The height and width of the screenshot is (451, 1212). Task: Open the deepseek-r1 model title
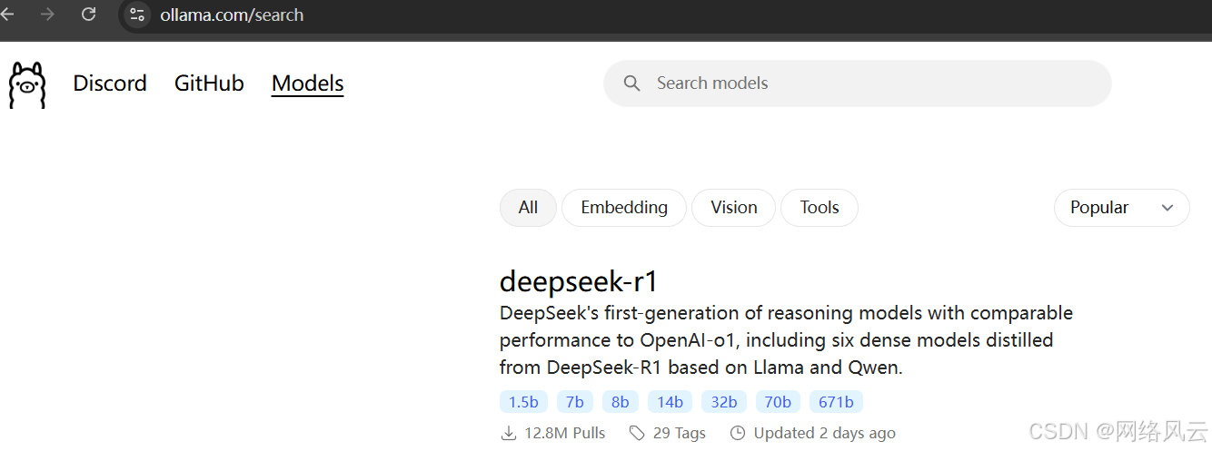[x=579, y=281]
